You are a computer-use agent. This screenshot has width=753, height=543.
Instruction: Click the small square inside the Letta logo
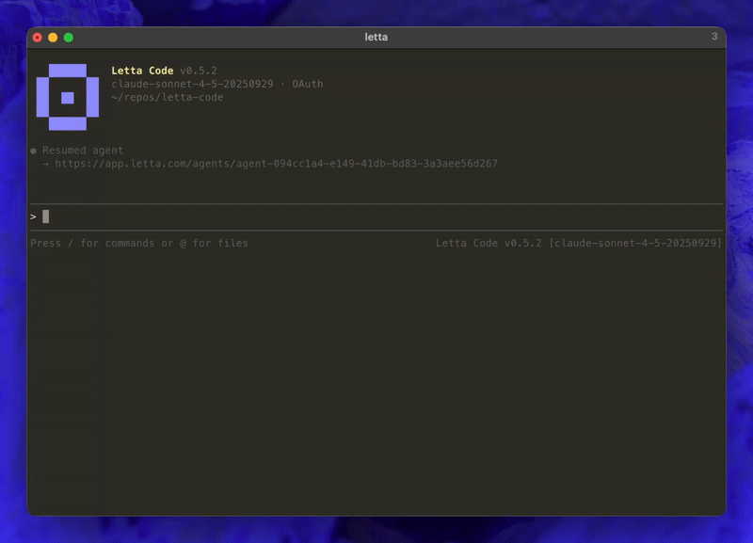tap(66, 96)
